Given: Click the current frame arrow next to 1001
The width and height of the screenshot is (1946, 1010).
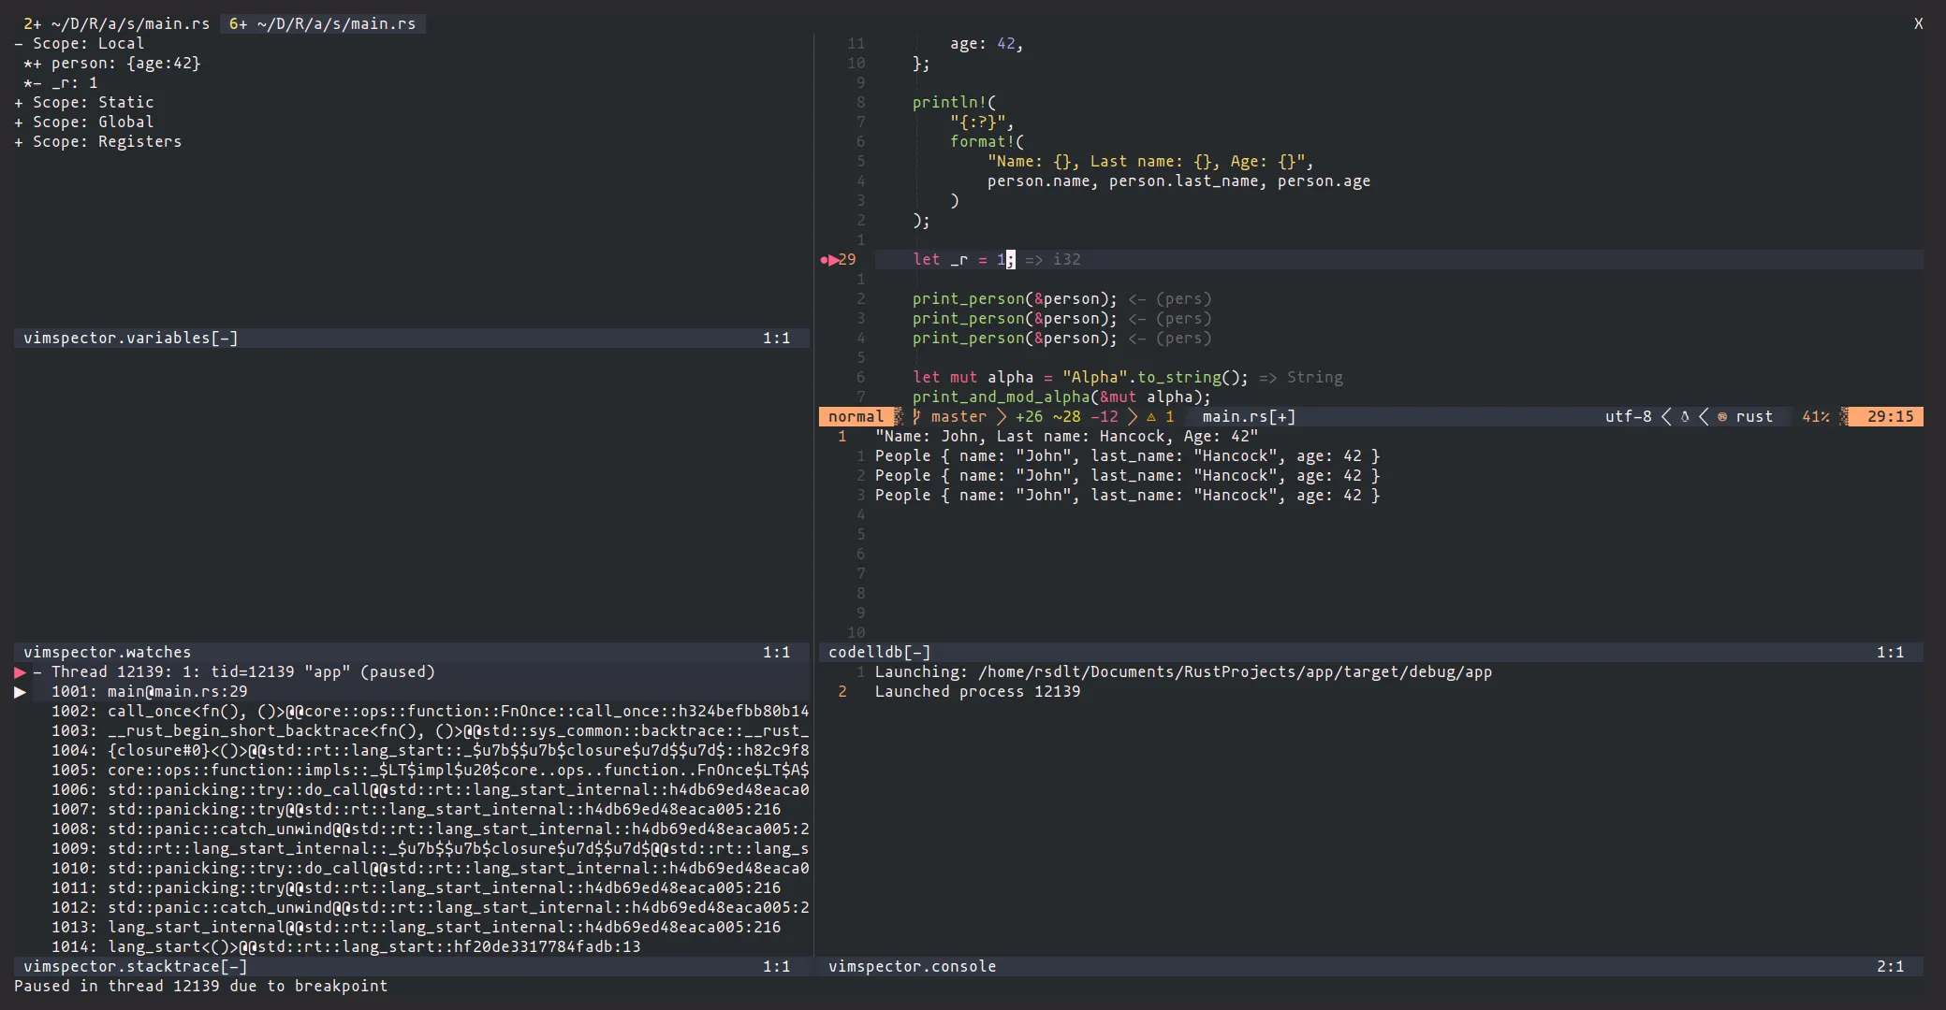Looking at the screenshot, I should click(x=20, y=691).
